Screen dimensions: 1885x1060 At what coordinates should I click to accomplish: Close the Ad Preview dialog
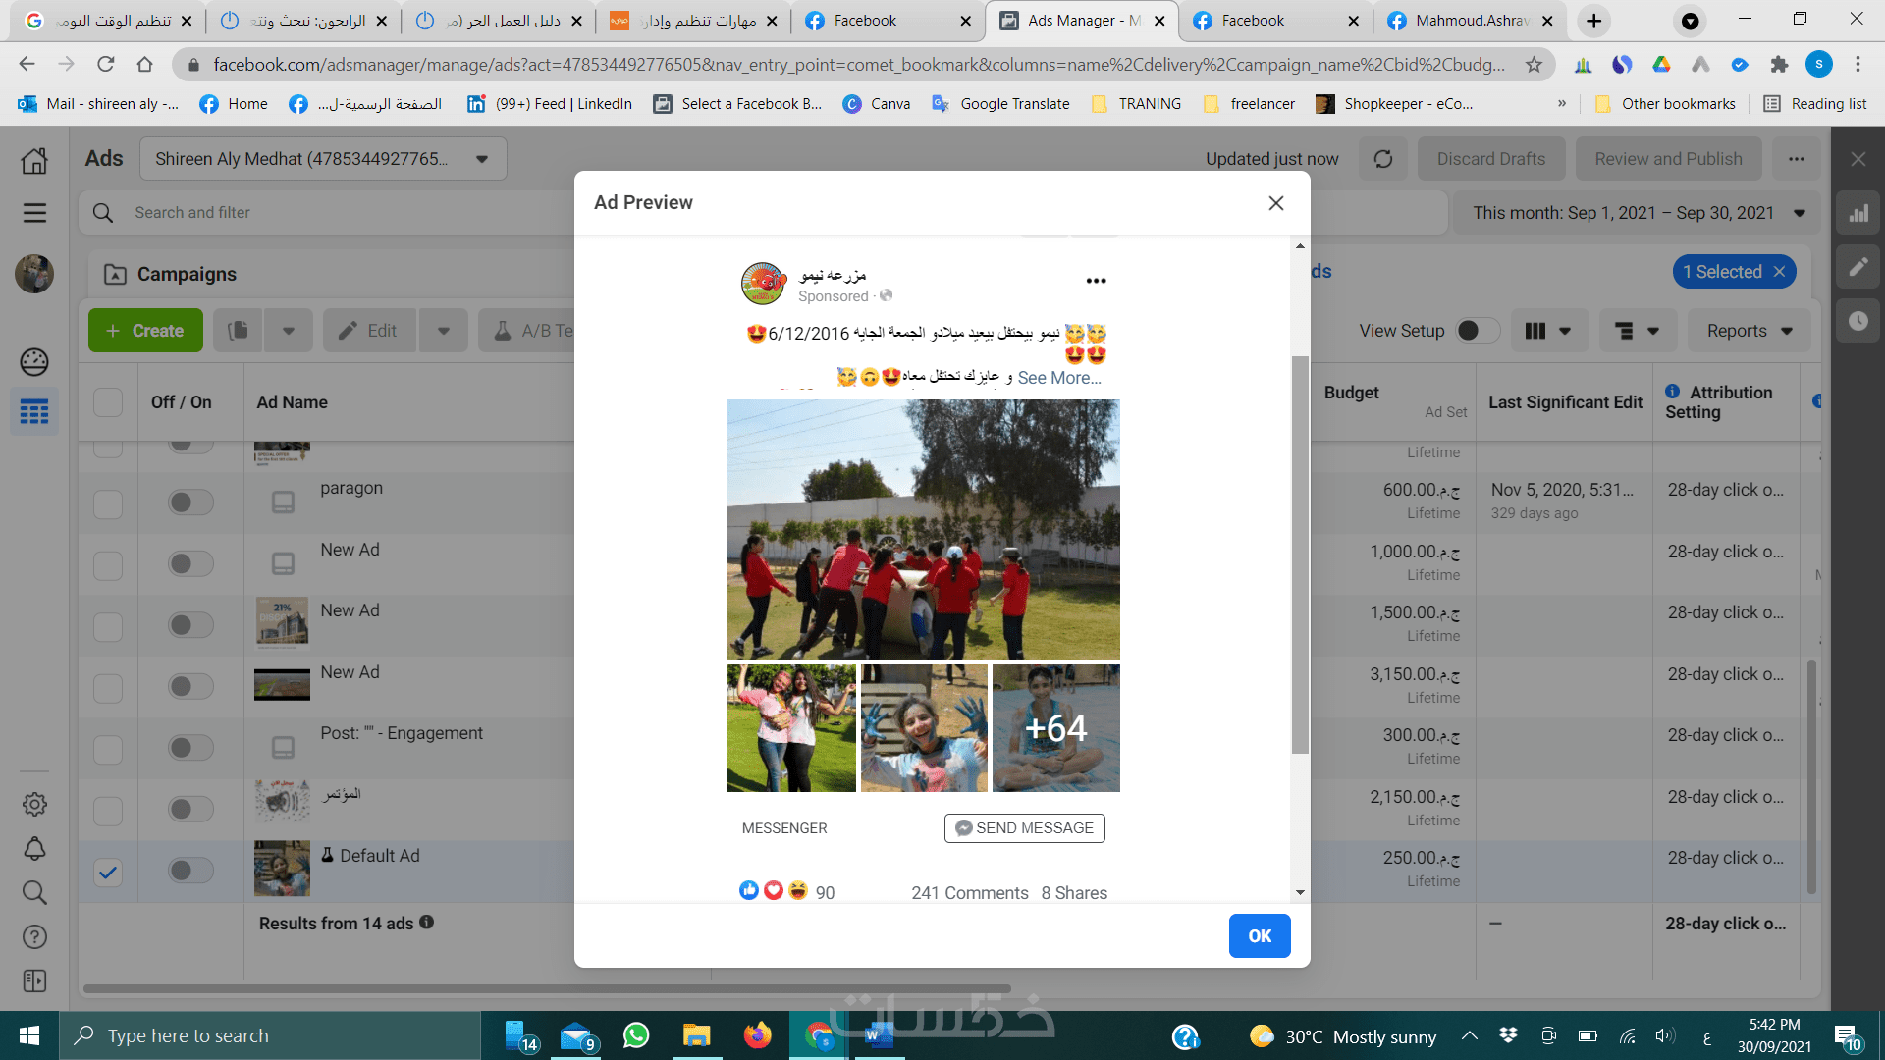point(1275,203)
